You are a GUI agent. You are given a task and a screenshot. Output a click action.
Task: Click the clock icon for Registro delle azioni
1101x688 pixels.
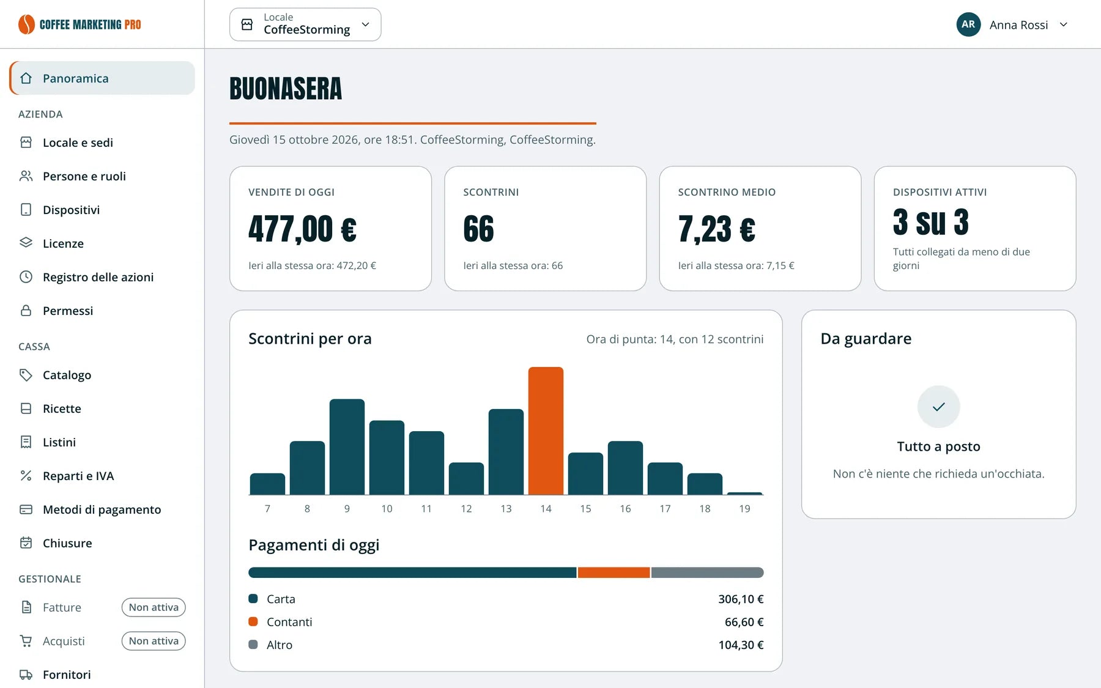pos(26,277)
